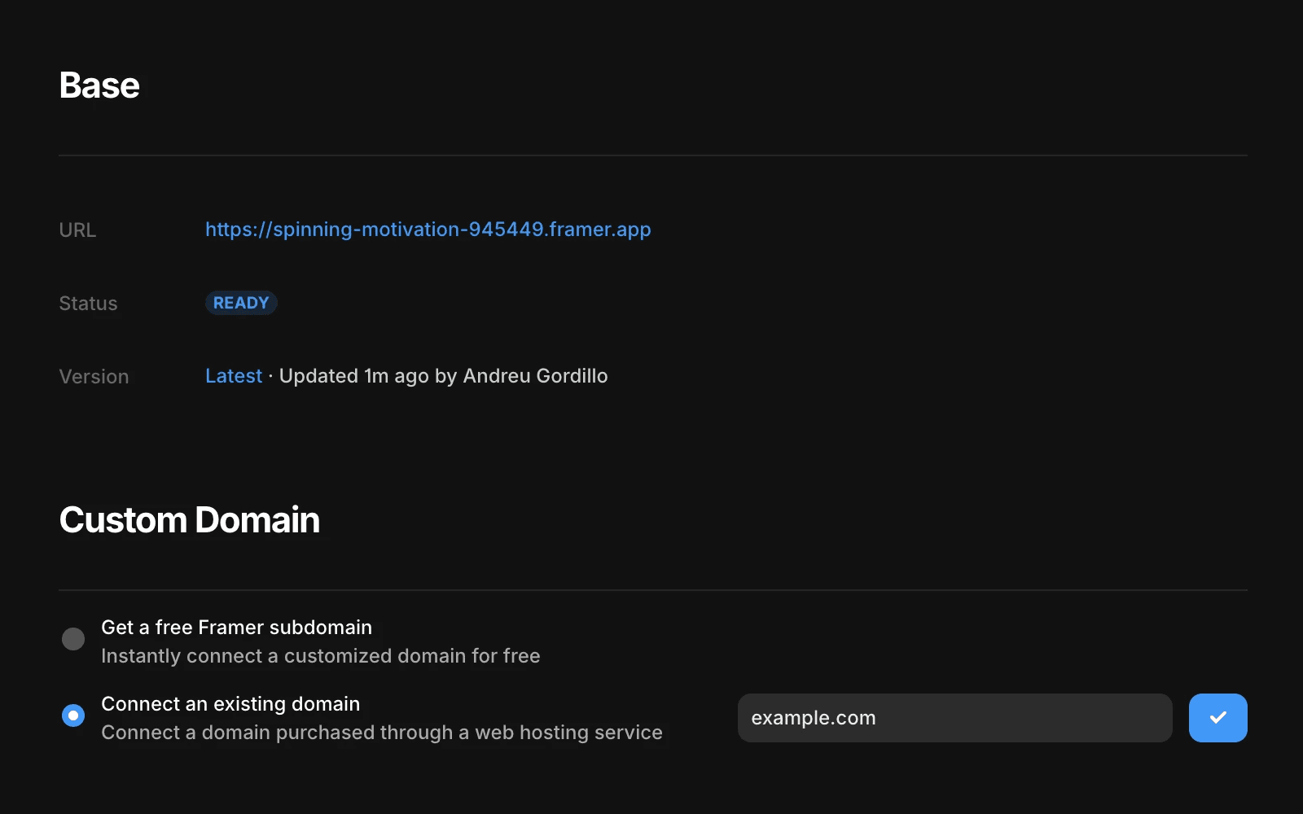The image size is (1303, 814).
Task: Click the "Get a free Framer subdomain" label
Action: pos(236,627)
